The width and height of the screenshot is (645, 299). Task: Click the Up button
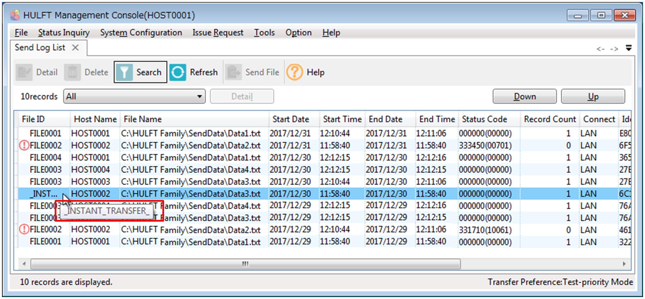(593, 96)
